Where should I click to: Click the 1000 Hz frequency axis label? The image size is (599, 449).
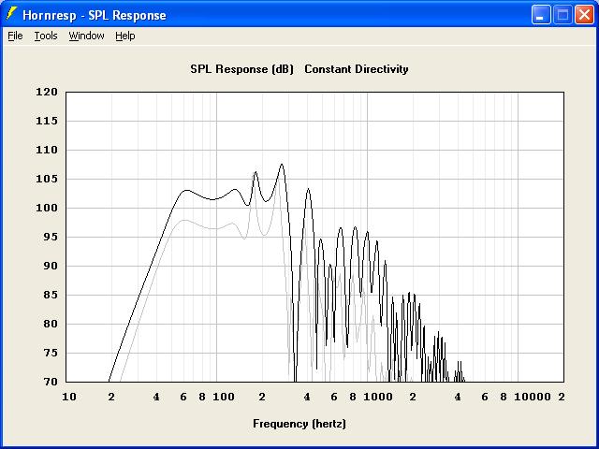click(x=378, y=397)
